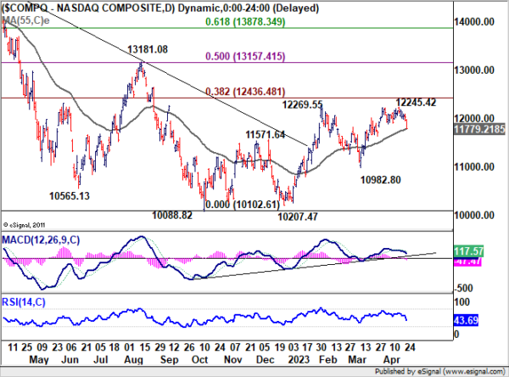Select the MACD(12,26,9,C) indicator label
Image resolution: width=509 pixels, height=377 pixels.
click(41, 239)
